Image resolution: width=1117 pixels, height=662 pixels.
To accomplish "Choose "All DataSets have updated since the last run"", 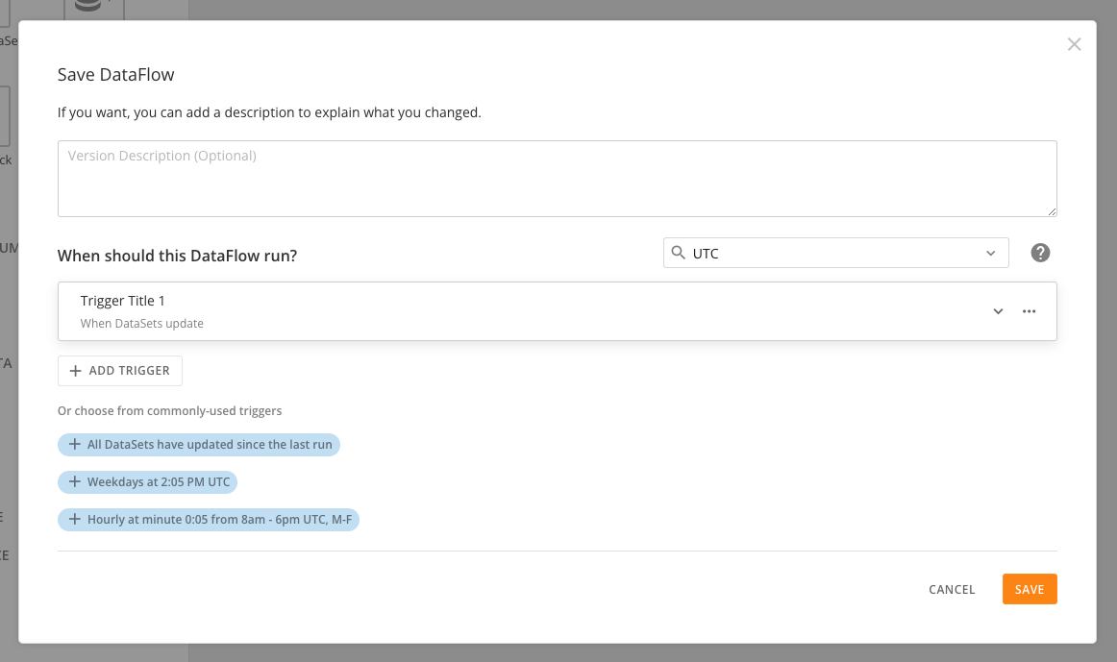I will [x=210, y=445].
